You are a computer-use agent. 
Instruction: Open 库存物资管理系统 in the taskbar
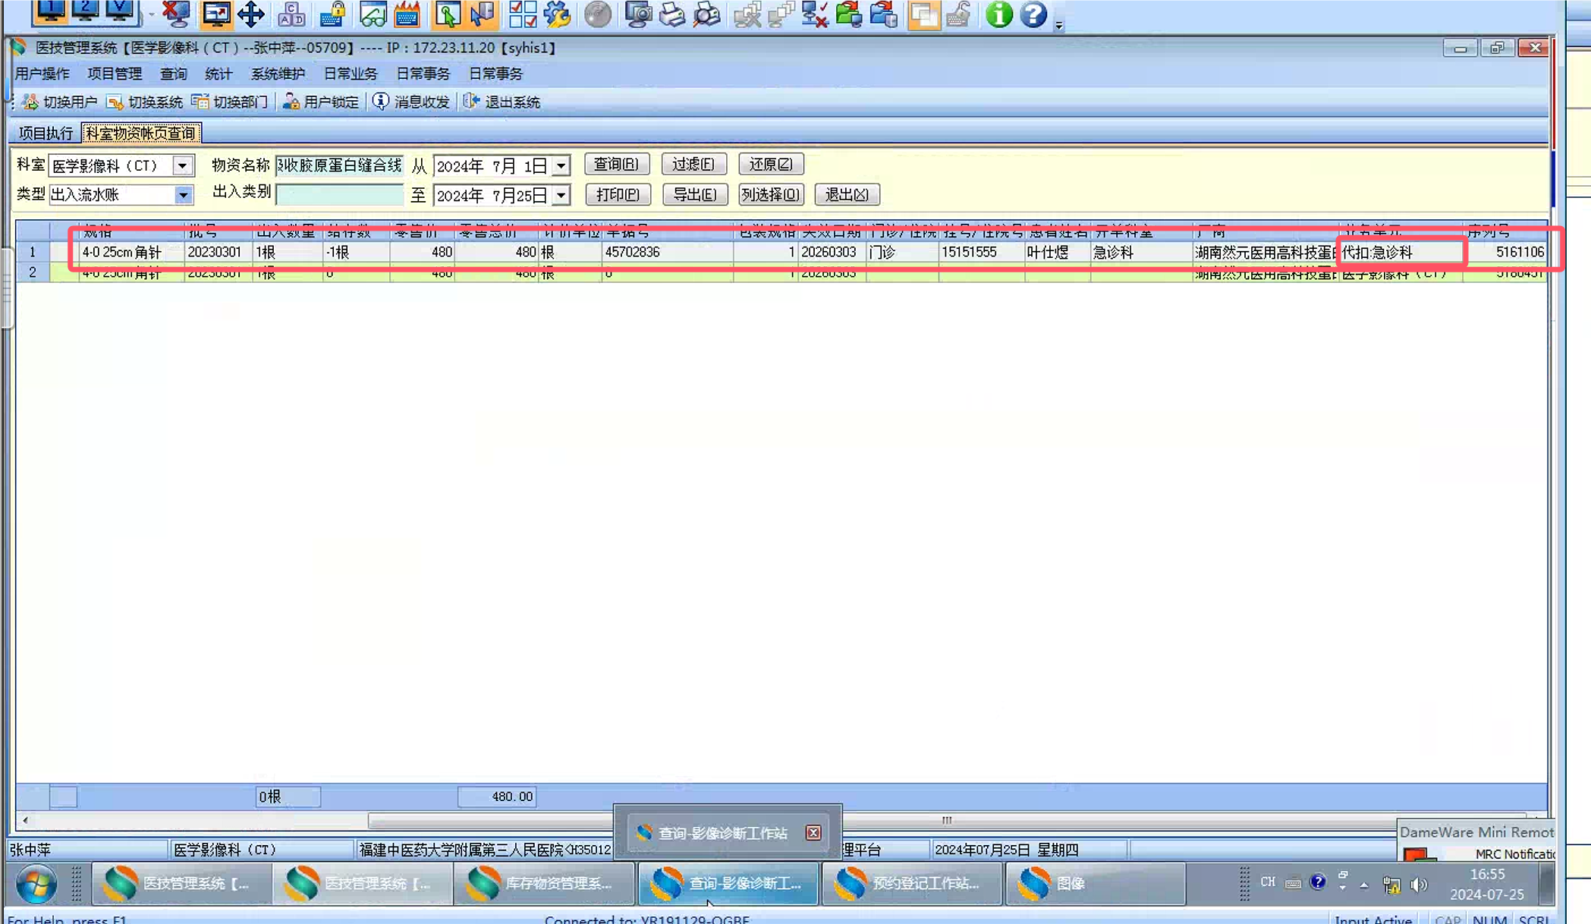(543, 883)
